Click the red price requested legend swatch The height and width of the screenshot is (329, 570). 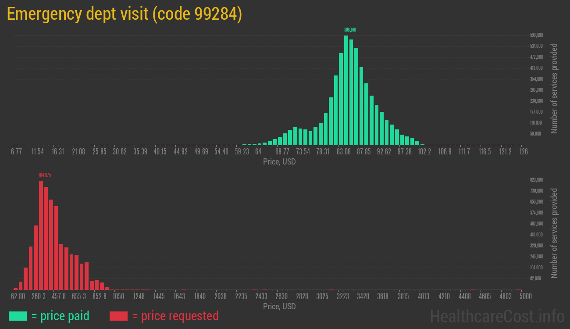point(118,316)
